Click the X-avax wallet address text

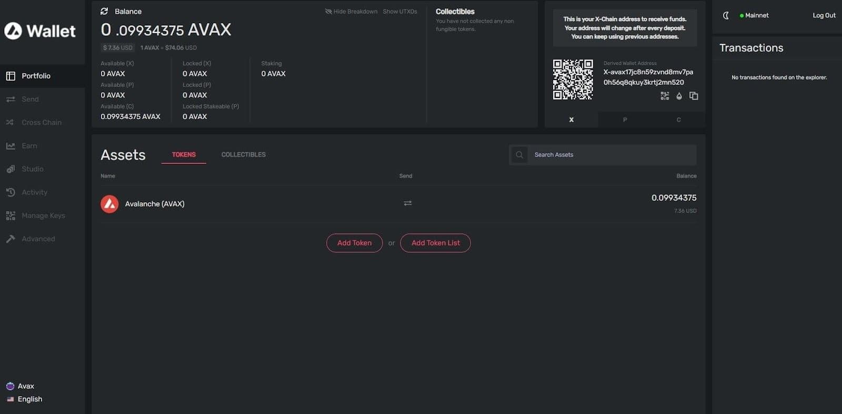(x=648, y=77)
